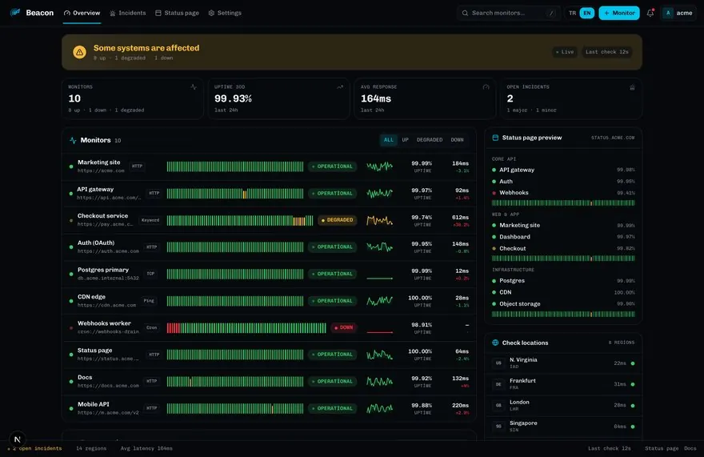Filter monitors by DEGRADED

point(430,140)
